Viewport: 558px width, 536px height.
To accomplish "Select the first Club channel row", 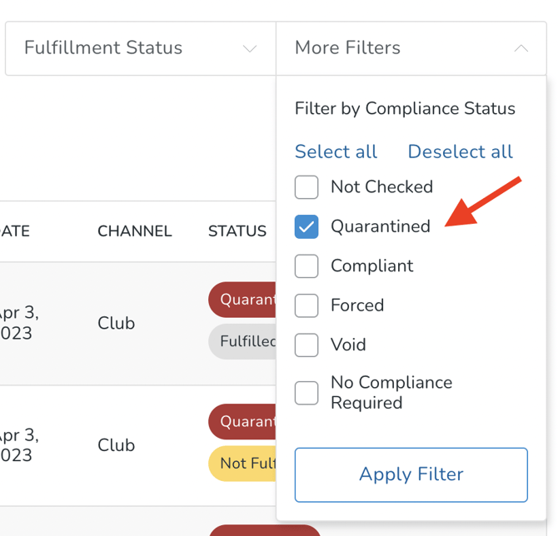I will 116,323.
